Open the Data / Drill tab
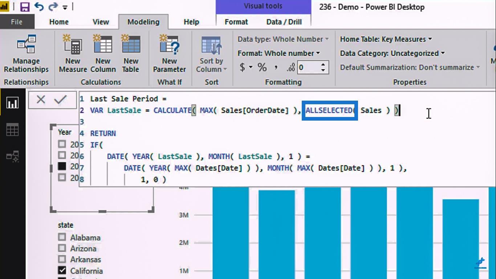Screen dimensions: 496x279 [284, 22]
